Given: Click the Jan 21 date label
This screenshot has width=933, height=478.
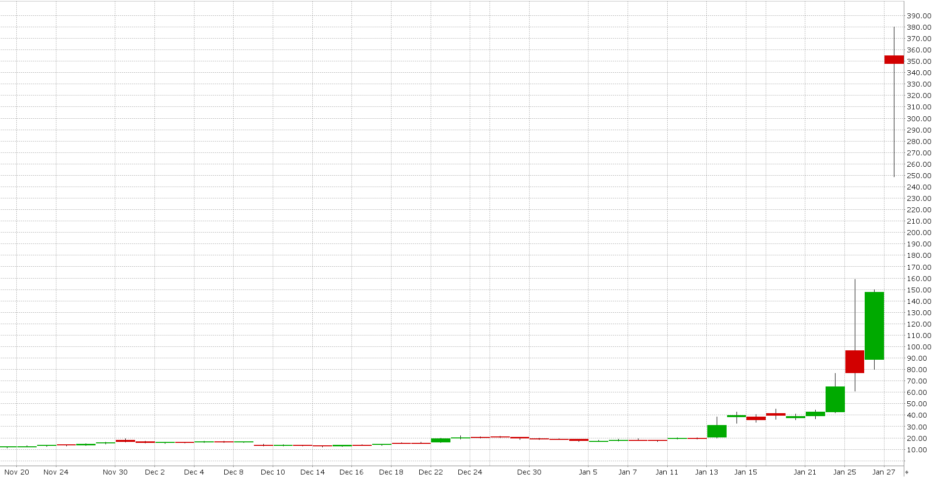Looking at the screenshot, I should click(x=805, y=472).
